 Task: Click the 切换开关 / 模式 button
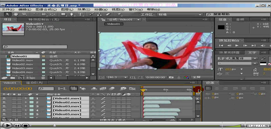click(x=112, y=120)
